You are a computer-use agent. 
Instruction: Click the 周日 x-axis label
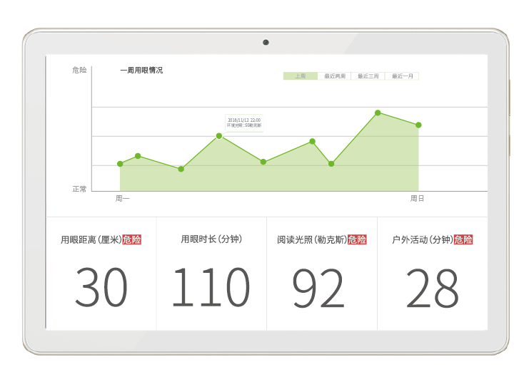tap(417, 199)
